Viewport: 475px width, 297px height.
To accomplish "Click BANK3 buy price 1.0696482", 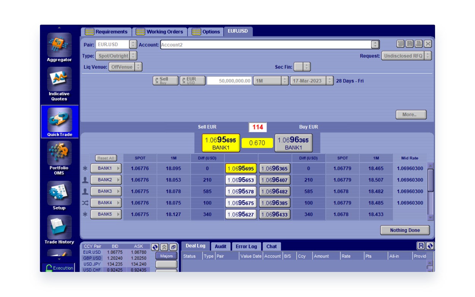I will 274,191.
